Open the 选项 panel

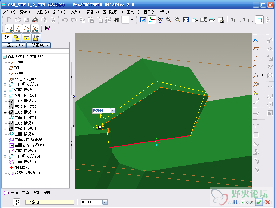[x=36, y=193]
